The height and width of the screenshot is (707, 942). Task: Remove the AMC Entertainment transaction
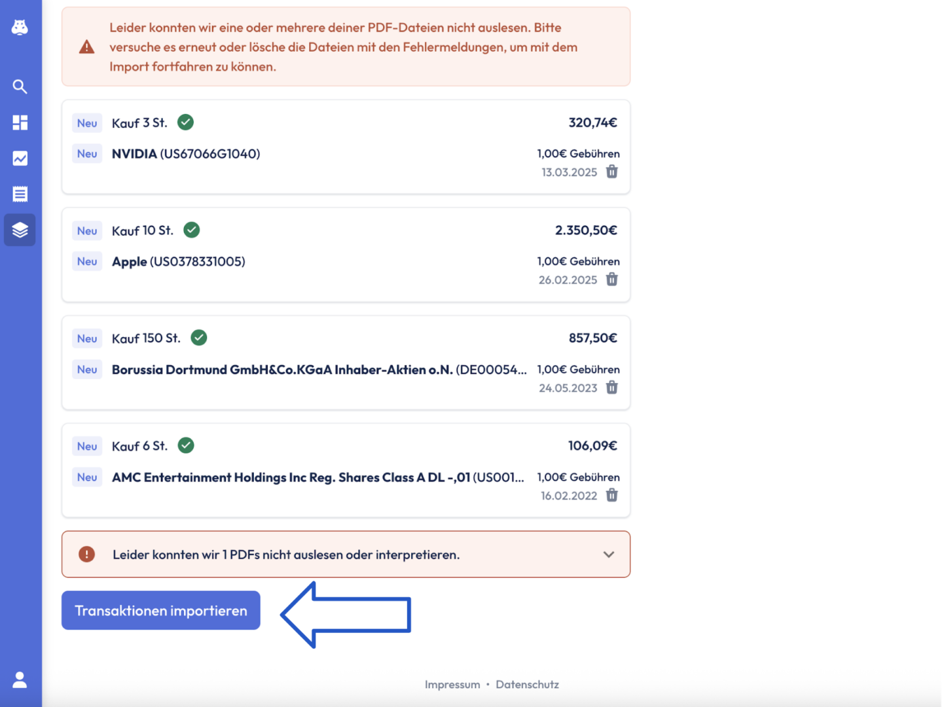(x=612, y=496)
